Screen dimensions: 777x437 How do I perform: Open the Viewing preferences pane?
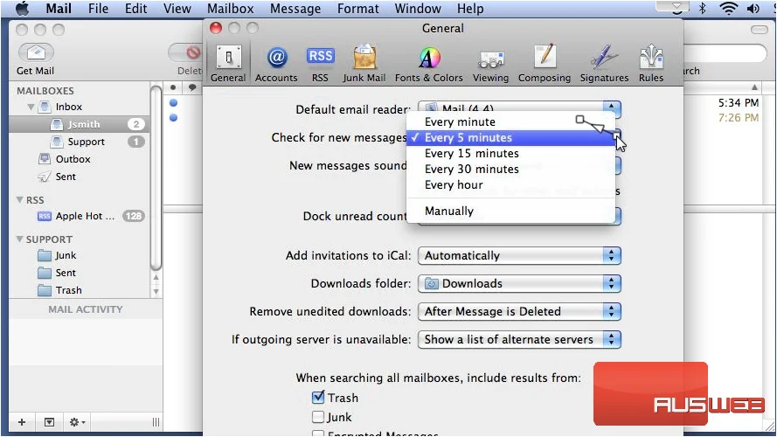click(x=490, y=64)
